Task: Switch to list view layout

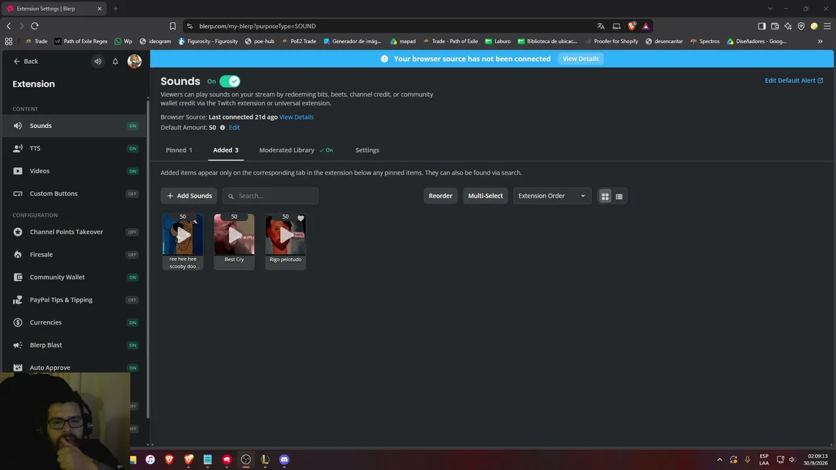Action: point(619,196)
